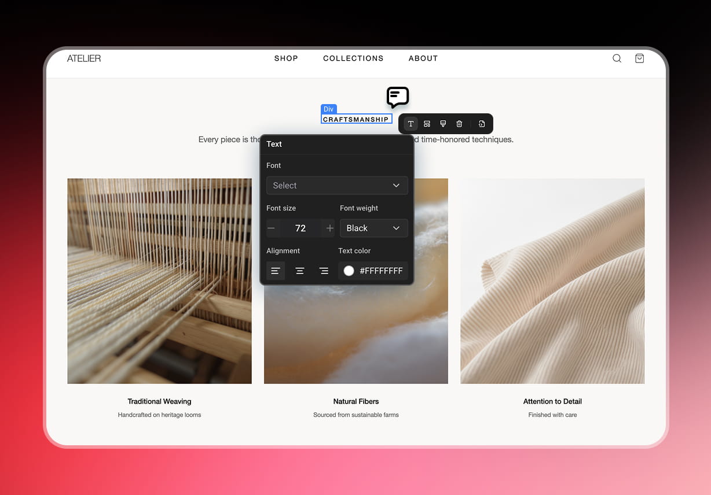The height and width of the screenshot is (495, 711).
Task: Open the shopping bag cart icon
Action: point(639,58)
